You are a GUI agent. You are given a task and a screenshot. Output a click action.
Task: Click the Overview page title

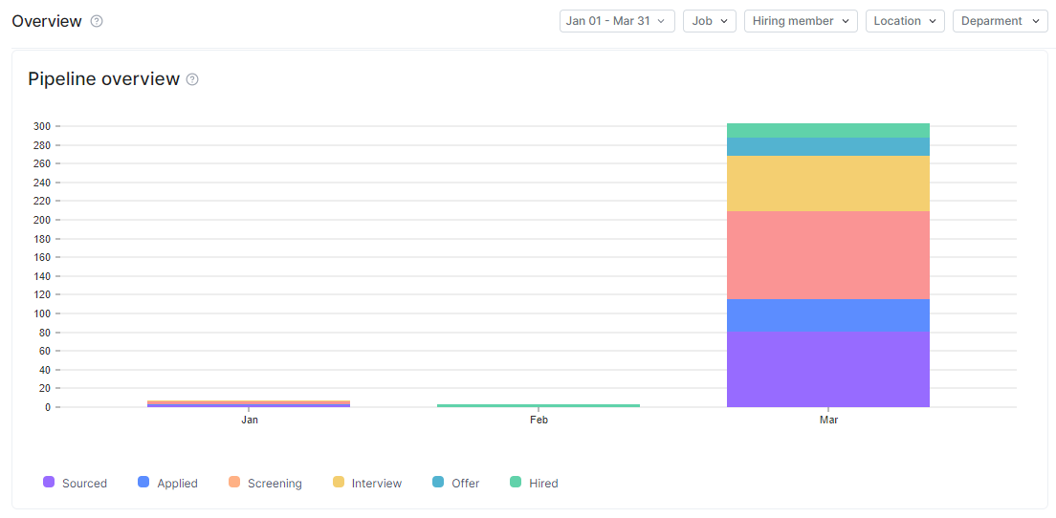point(47,21)
